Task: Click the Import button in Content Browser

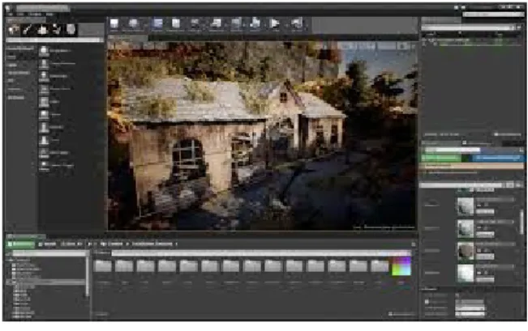Action: tap(48, 244)
